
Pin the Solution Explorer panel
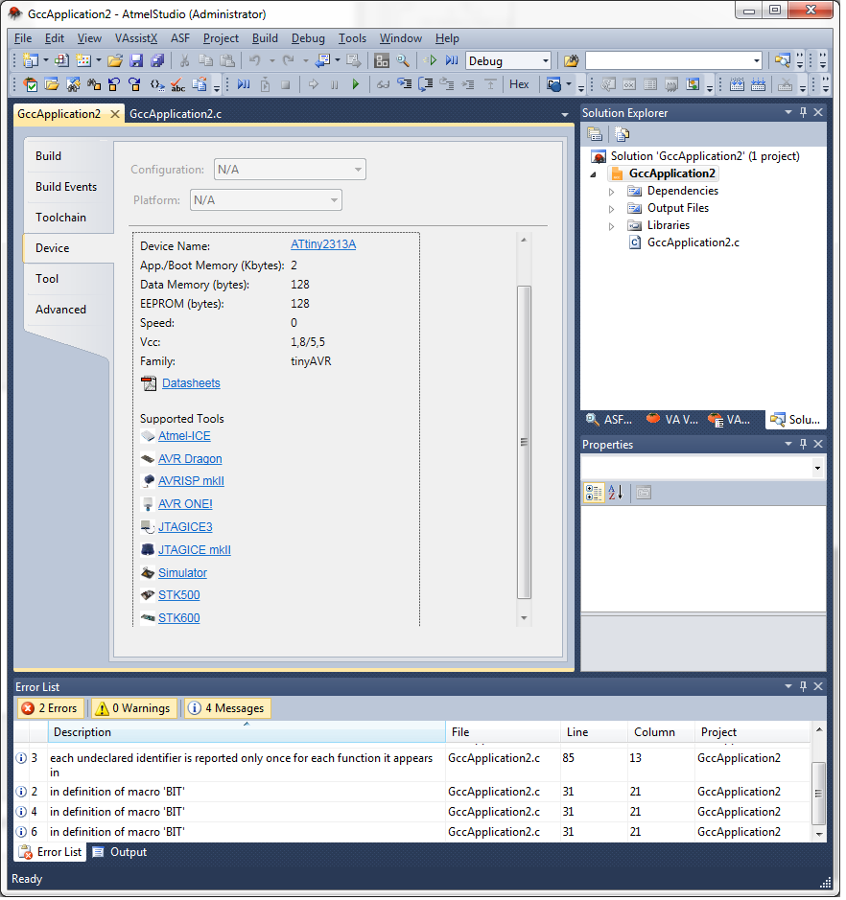pyautogui.click(x=803, y=113)
